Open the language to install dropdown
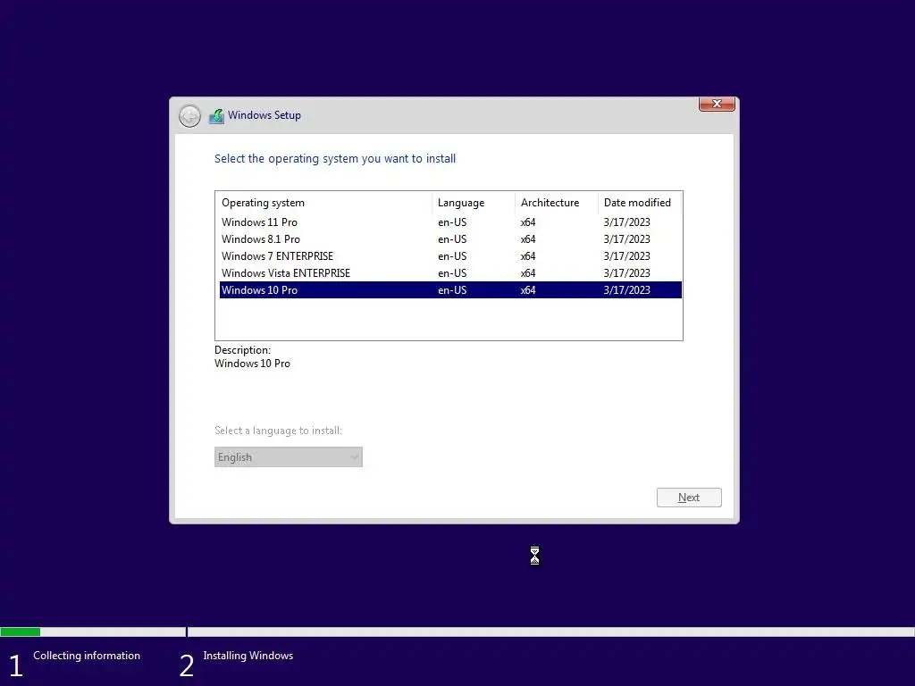 tap(289, 456)
